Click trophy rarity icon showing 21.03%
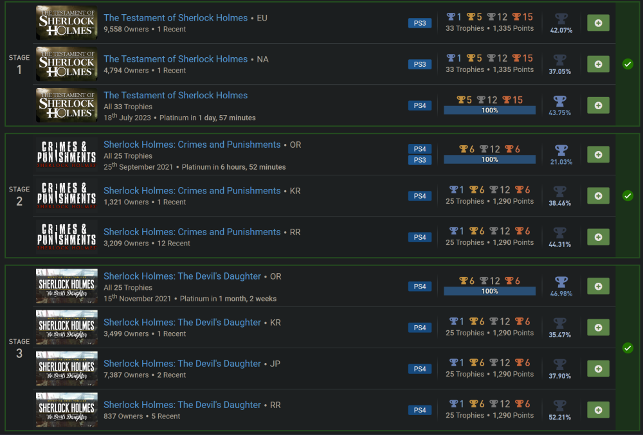 coord(561,151)
